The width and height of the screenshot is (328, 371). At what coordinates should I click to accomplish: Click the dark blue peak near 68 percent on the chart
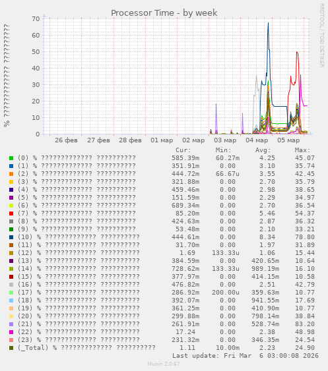[x=269, y=23]
